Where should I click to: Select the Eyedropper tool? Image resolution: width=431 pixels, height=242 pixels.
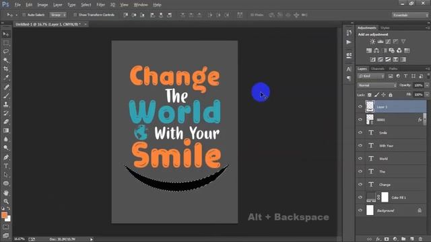[x=6, y=77]
